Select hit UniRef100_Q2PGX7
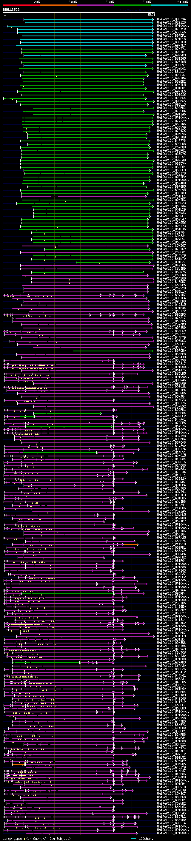Image resolution: width=191 pixels, height=841 pixels. pyautogui.click(x=171, y=75)
